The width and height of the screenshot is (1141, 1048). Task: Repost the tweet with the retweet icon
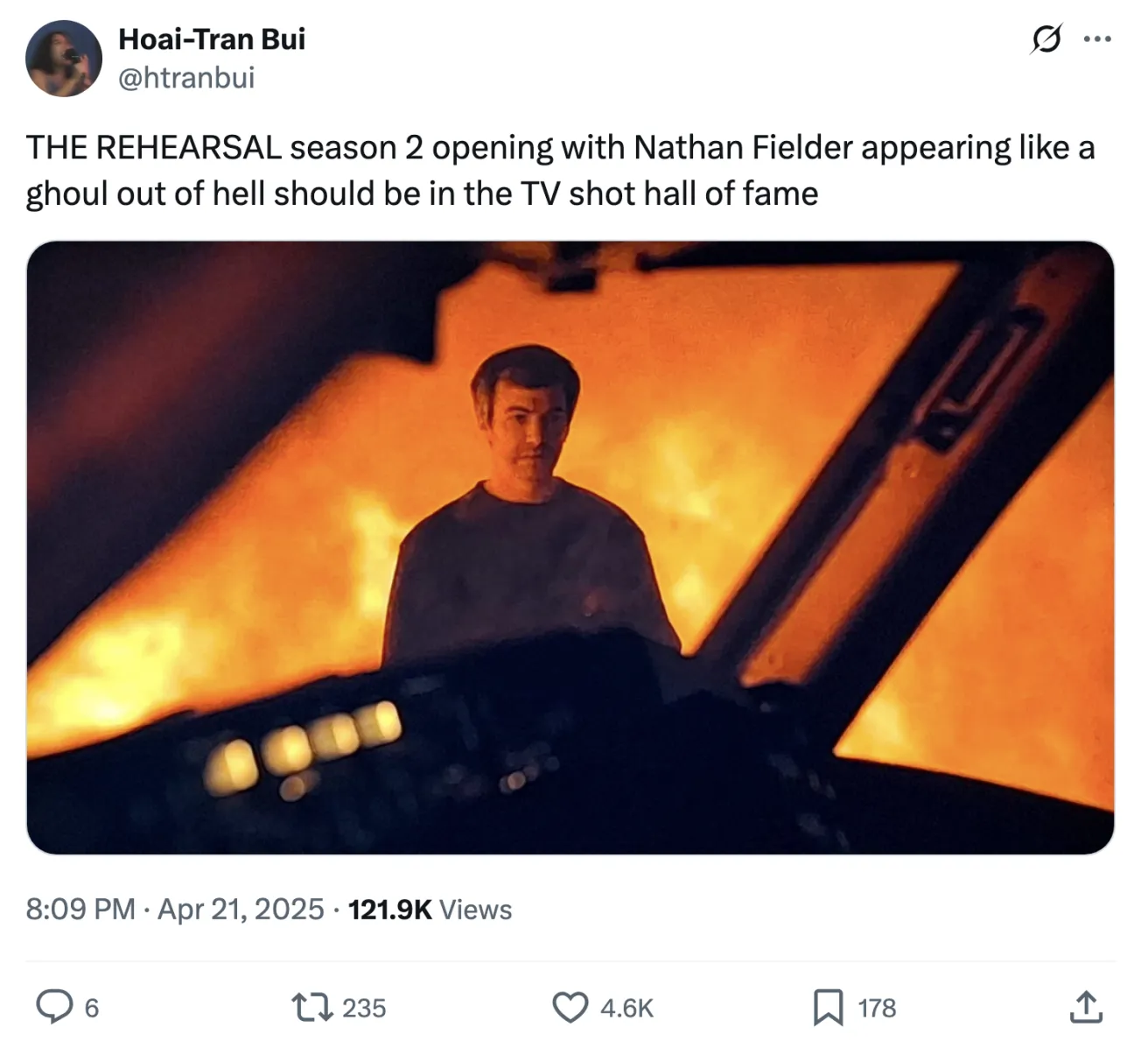[x=313, y=1008]
